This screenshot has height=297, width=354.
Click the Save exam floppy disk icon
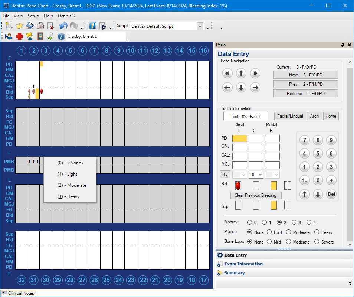pos(30,26)
